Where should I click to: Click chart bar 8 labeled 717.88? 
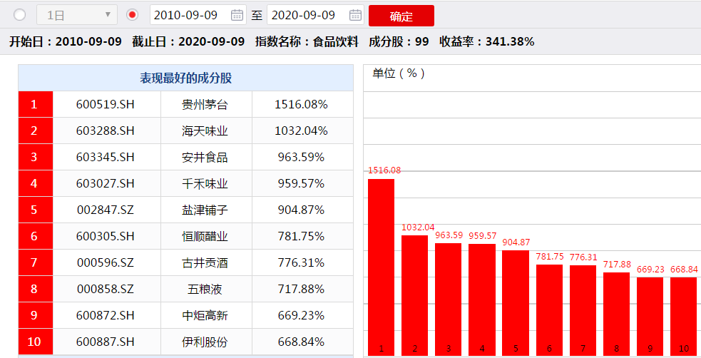click(617, 314)
